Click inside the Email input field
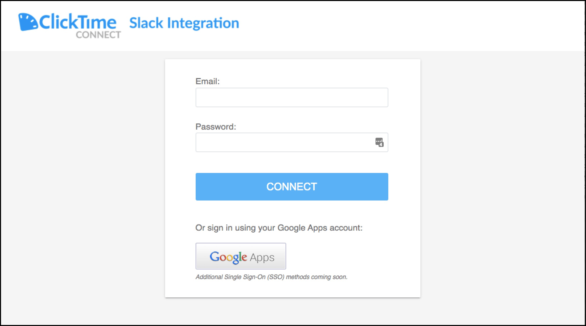The image size is (586, 326). 291,97
